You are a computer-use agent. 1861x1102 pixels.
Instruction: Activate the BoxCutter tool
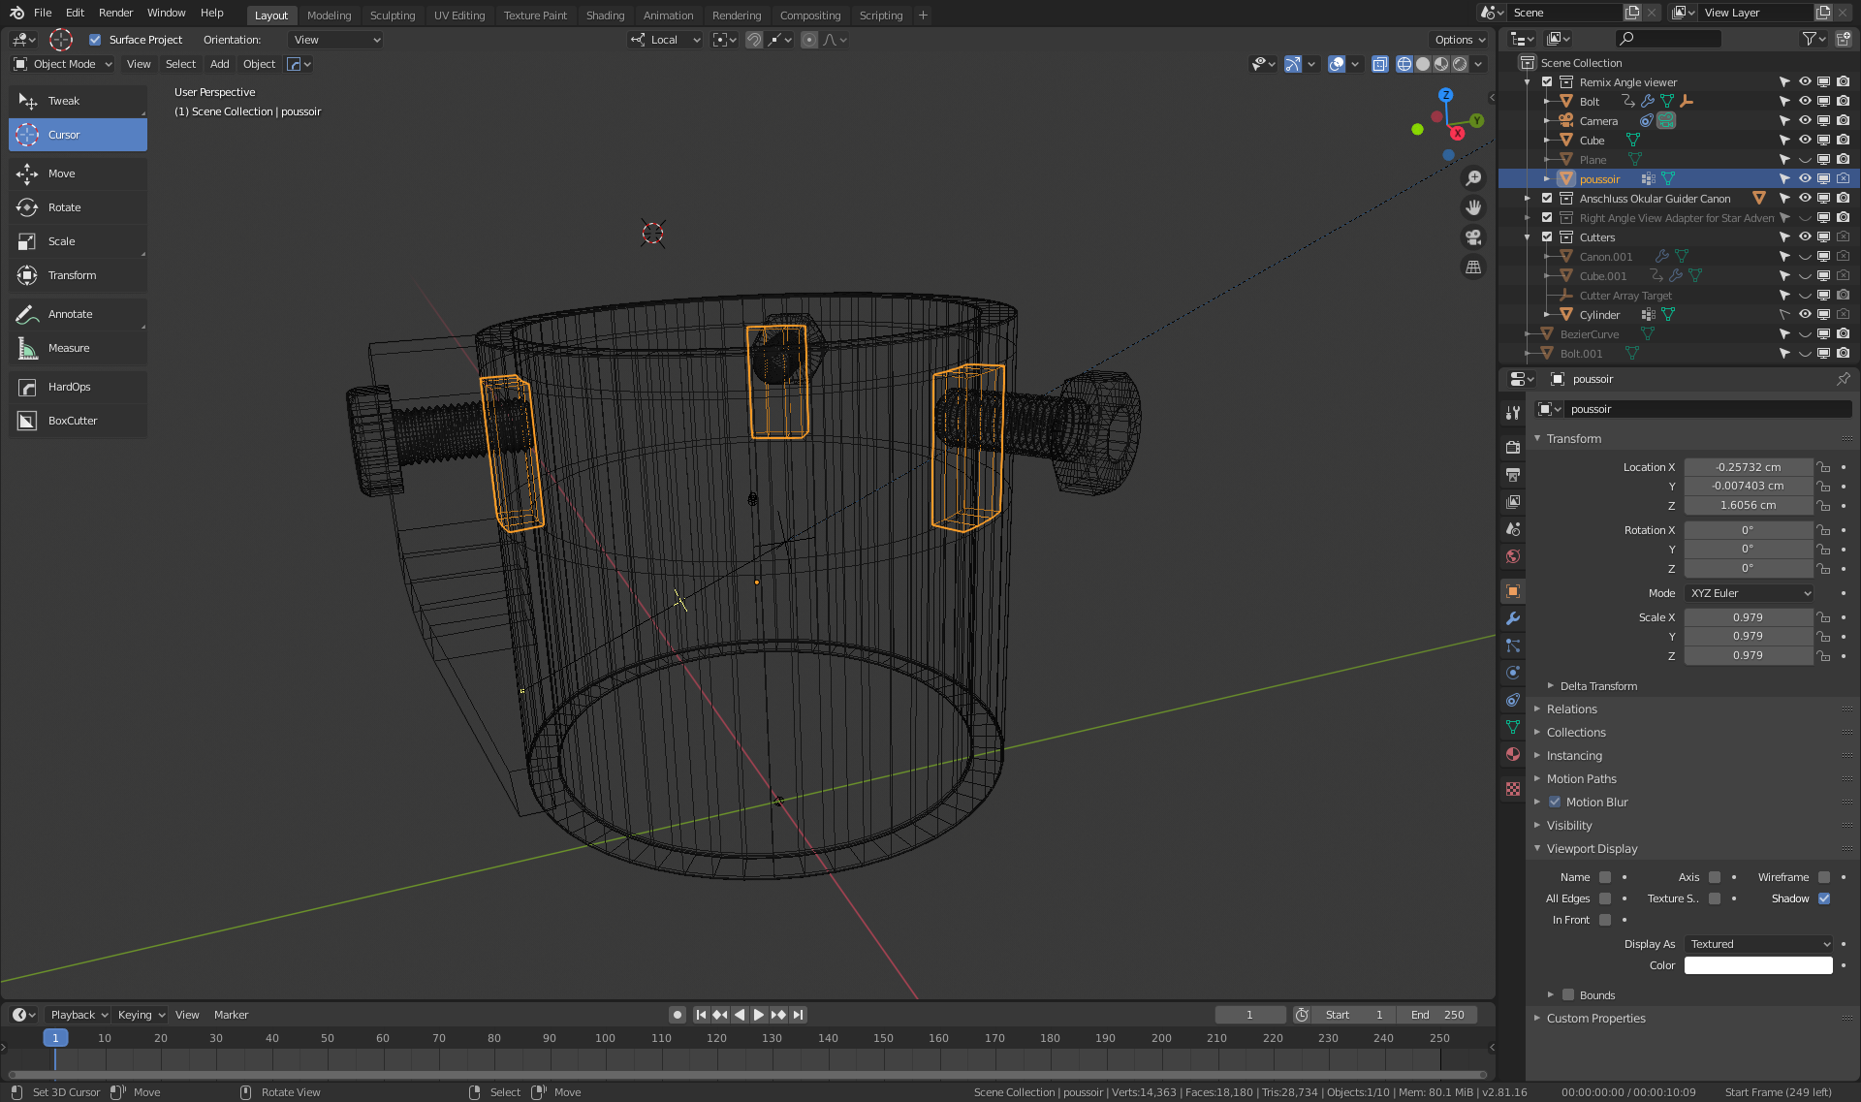click(72, 421)
